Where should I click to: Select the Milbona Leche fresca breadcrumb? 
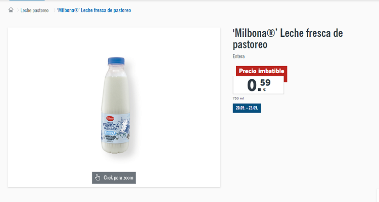[94, 11]
